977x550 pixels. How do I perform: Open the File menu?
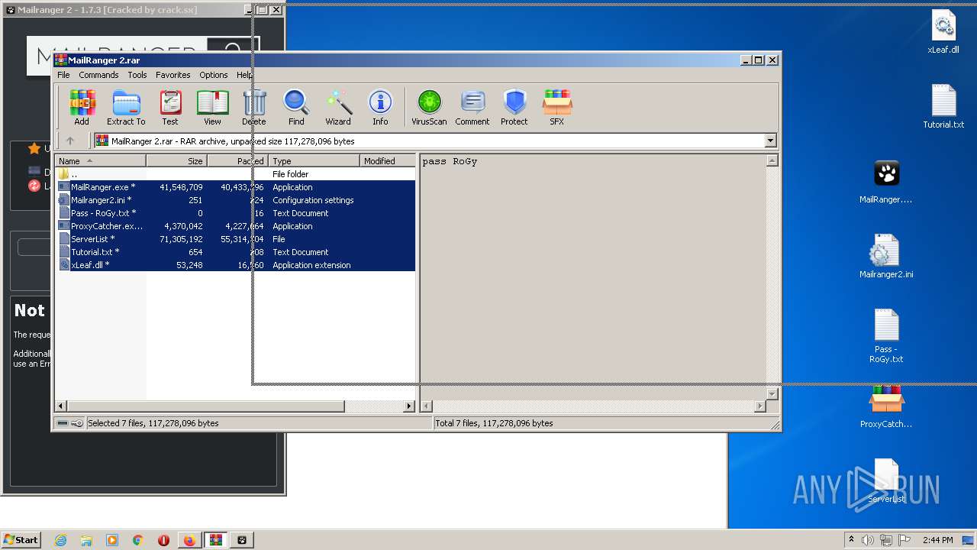coord(63,75)
